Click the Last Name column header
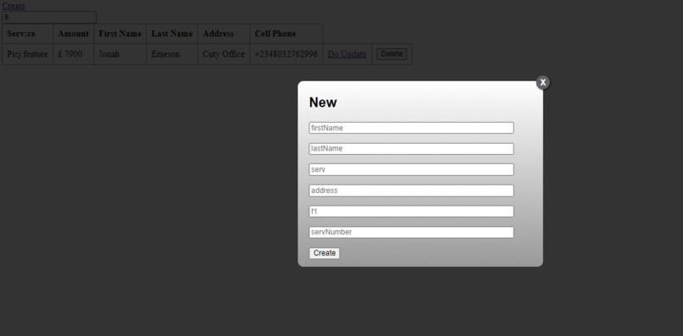The image size is (683, 336). point(172,34)
